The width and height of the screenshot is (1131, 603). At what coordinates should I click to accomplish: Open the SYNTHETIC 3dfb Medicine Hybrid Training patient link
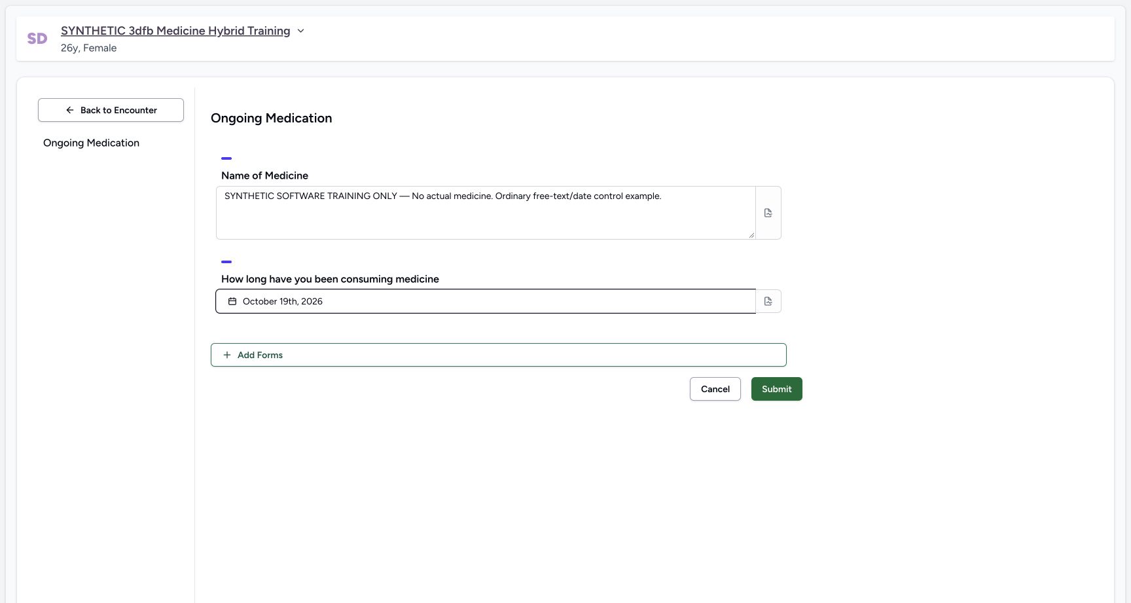pyautogui.click(x=175, y=31)
